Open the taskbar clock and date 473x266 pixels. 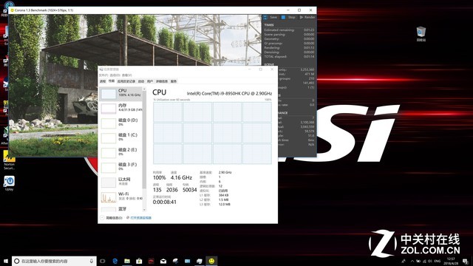(x=451, y=261)
